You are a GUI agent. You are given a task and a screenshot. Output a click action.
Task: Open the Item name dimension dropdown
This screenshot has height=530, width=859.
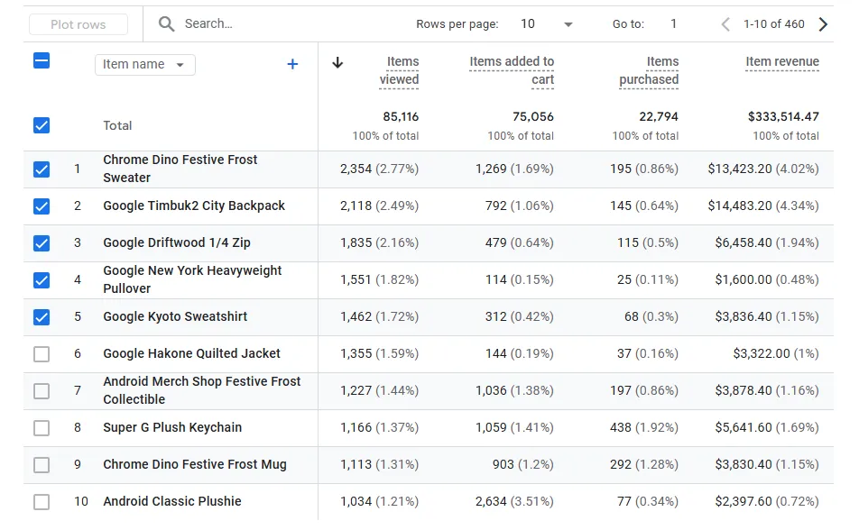point(144,65)
